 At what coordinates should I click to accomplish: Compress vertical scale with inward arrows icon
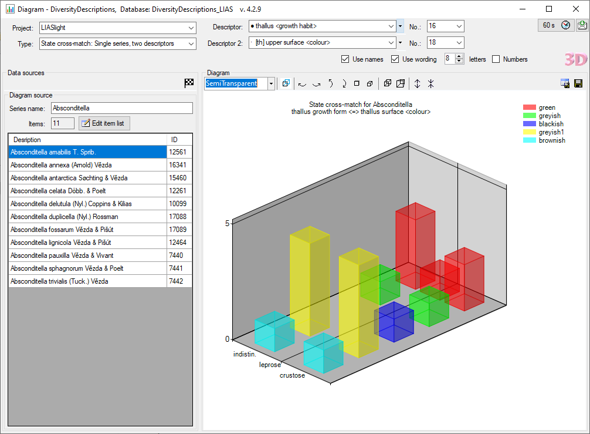431,83
